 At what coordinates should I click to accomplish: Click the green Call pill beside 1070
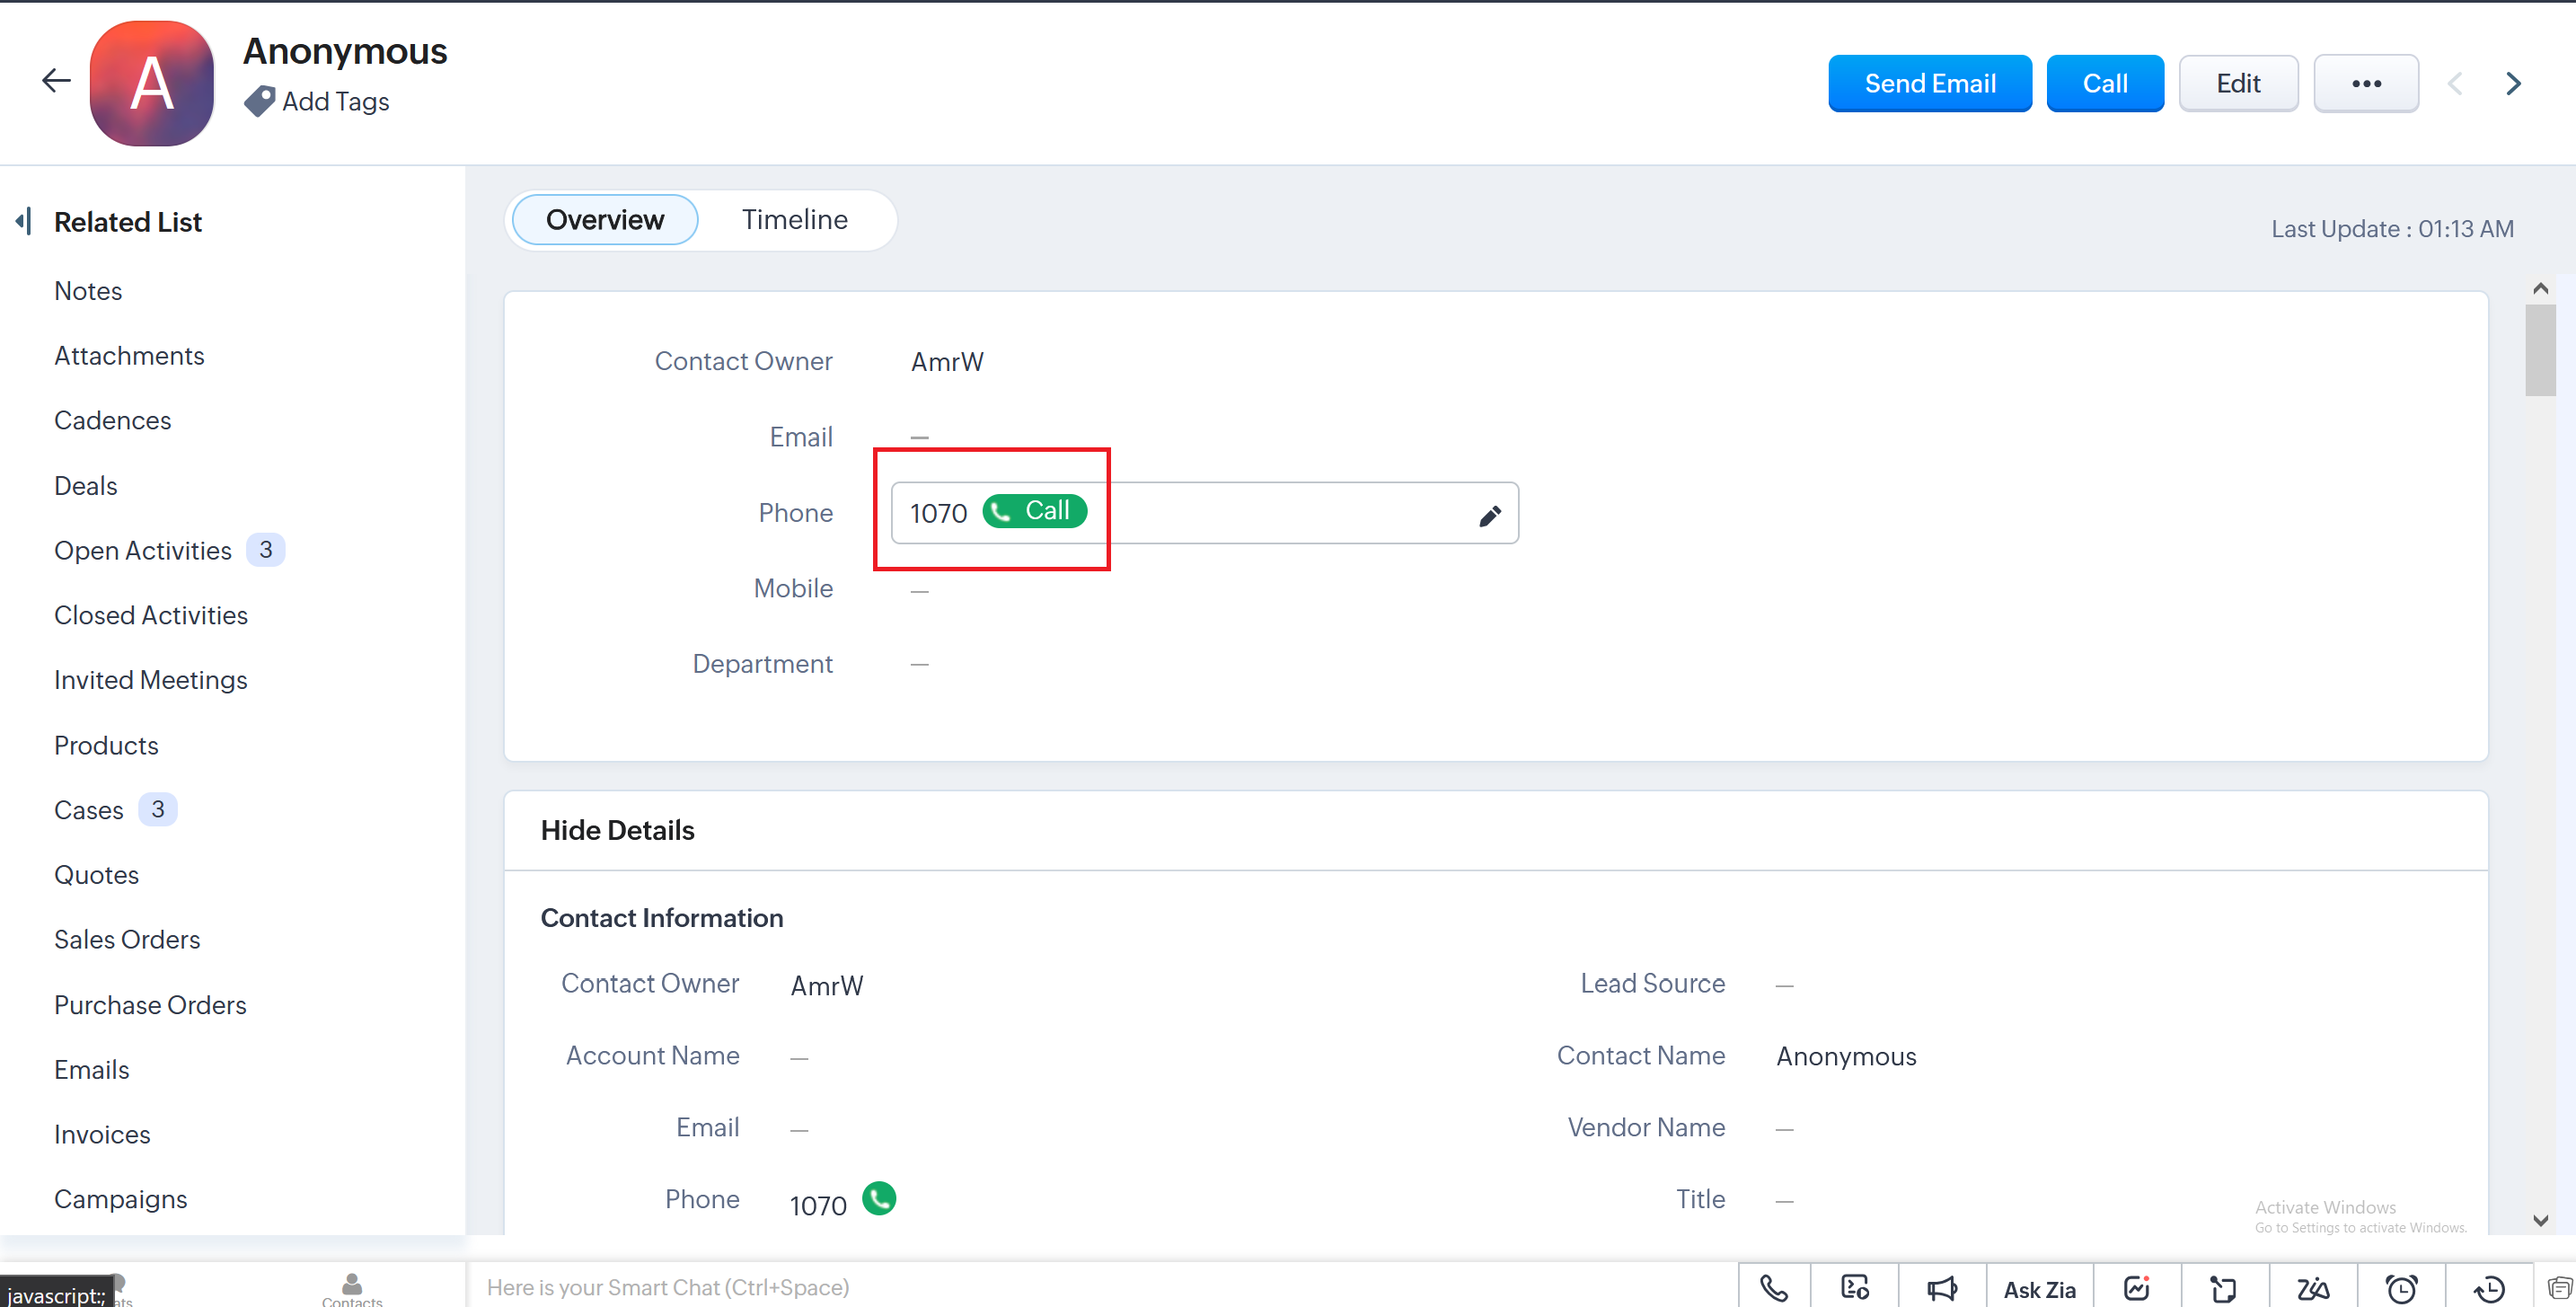point(1034,511)
